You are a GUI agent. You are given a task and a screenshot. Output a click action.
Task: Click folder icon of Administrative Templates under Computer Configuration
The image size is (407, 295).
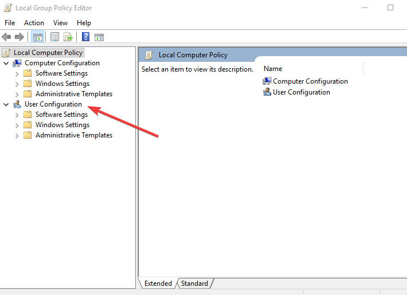28,94
